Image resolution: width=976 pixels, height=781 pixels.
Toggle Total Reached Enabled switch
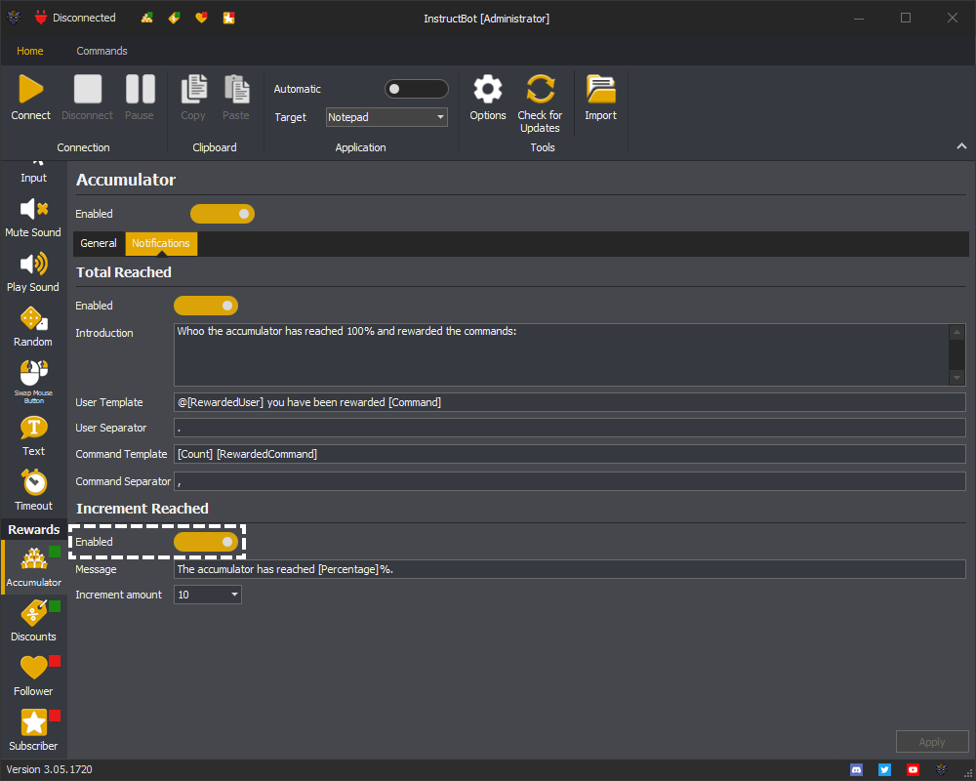coord(206,306)
